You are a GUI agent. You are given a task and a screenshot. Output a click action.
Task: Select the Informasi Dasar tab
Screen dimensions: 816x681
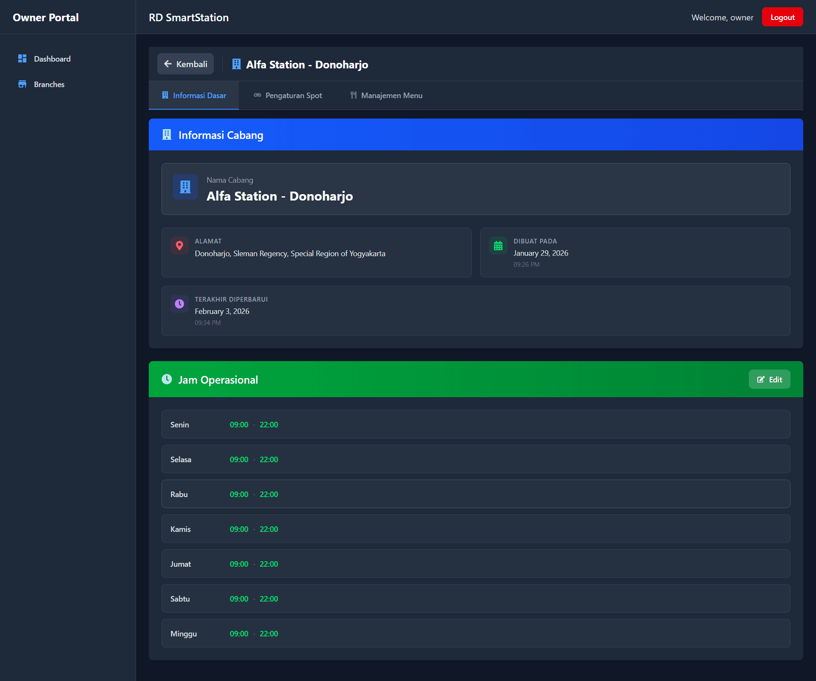click(x=194, y=96)
